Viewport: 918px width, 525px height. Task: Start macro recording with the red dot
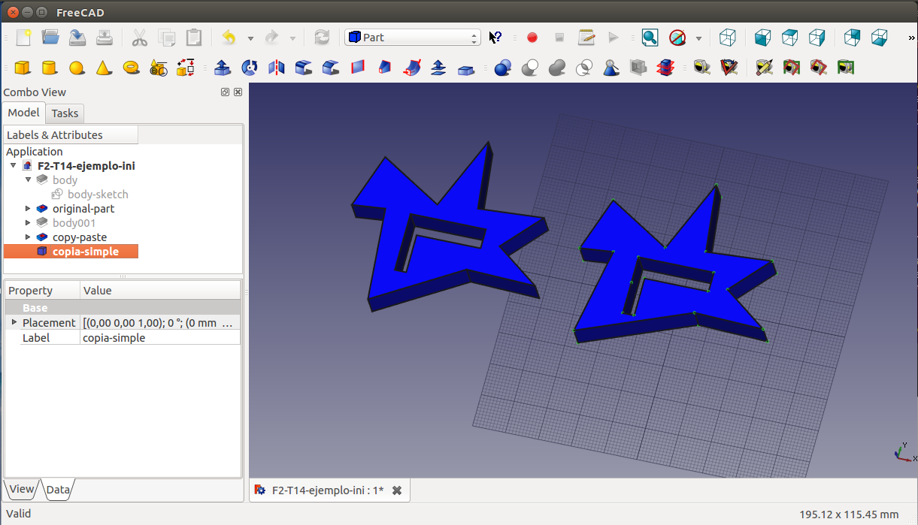point(532,38)
